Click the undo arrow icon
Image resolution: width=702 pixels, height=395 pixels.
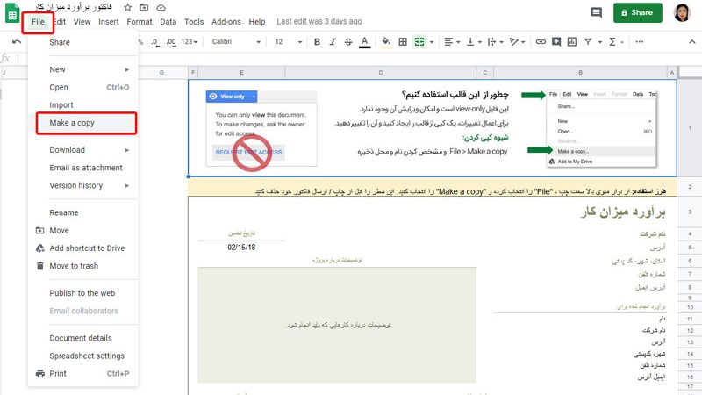(x=17, y=41)
